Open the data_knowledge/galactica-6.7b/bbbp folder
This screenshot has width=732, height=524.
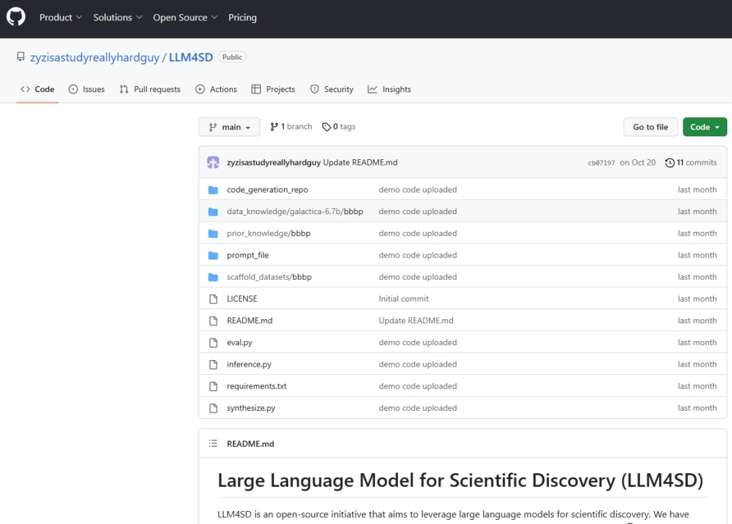tap(295, 211)
